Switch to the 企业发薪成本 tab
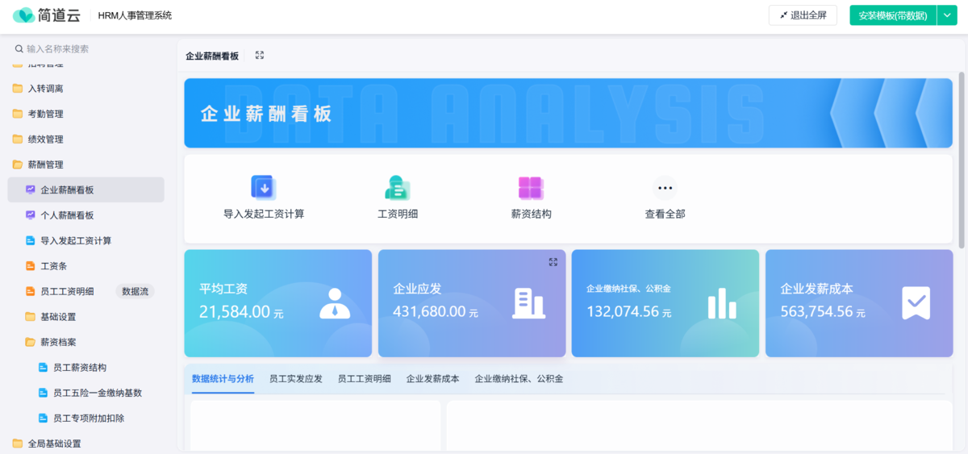The image size is (968, 454). [x=433, y=378]
